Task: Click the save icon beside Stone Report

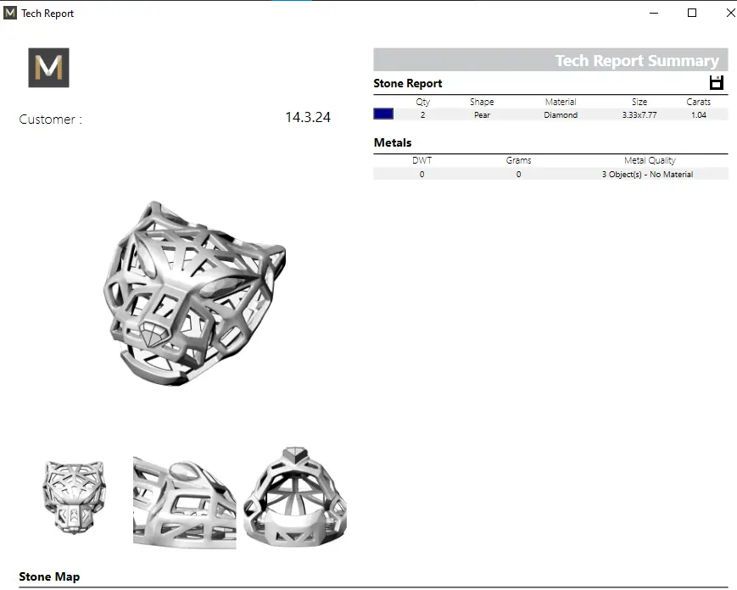Action: point(717,82)
